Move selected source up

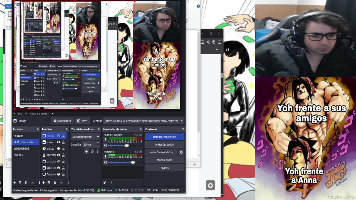61,182
